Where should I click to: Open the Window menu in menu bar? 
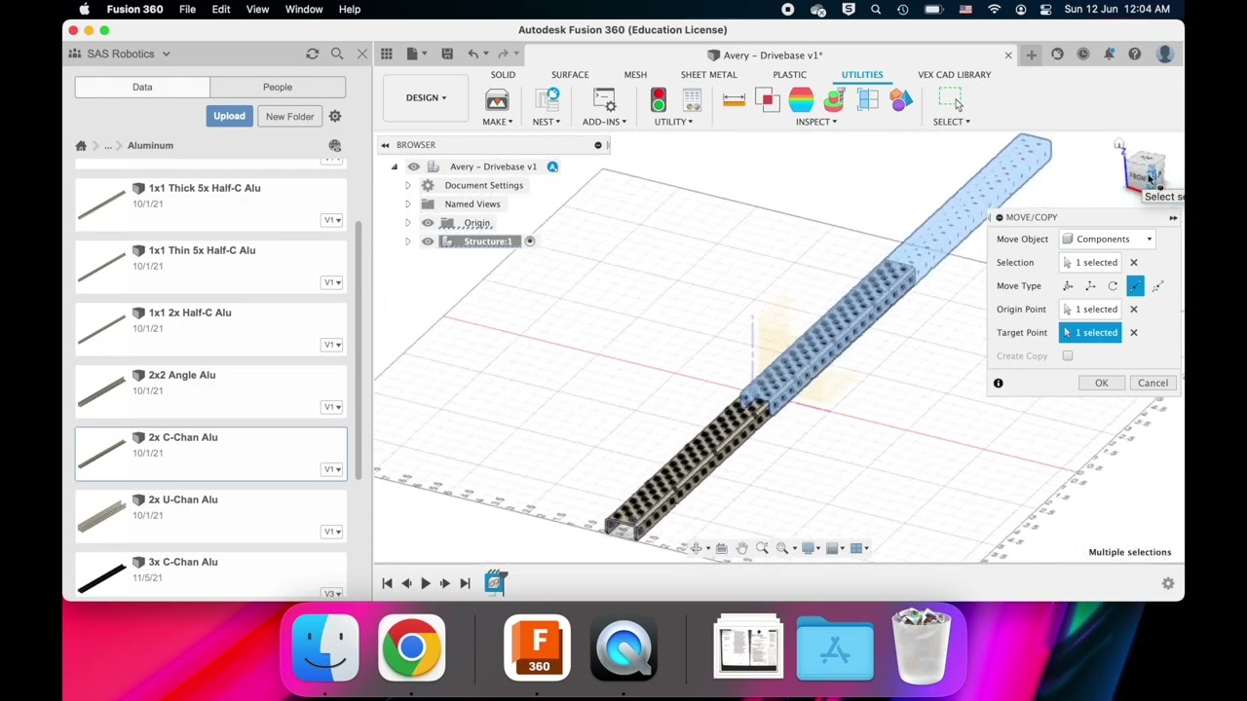coord(304,9)
